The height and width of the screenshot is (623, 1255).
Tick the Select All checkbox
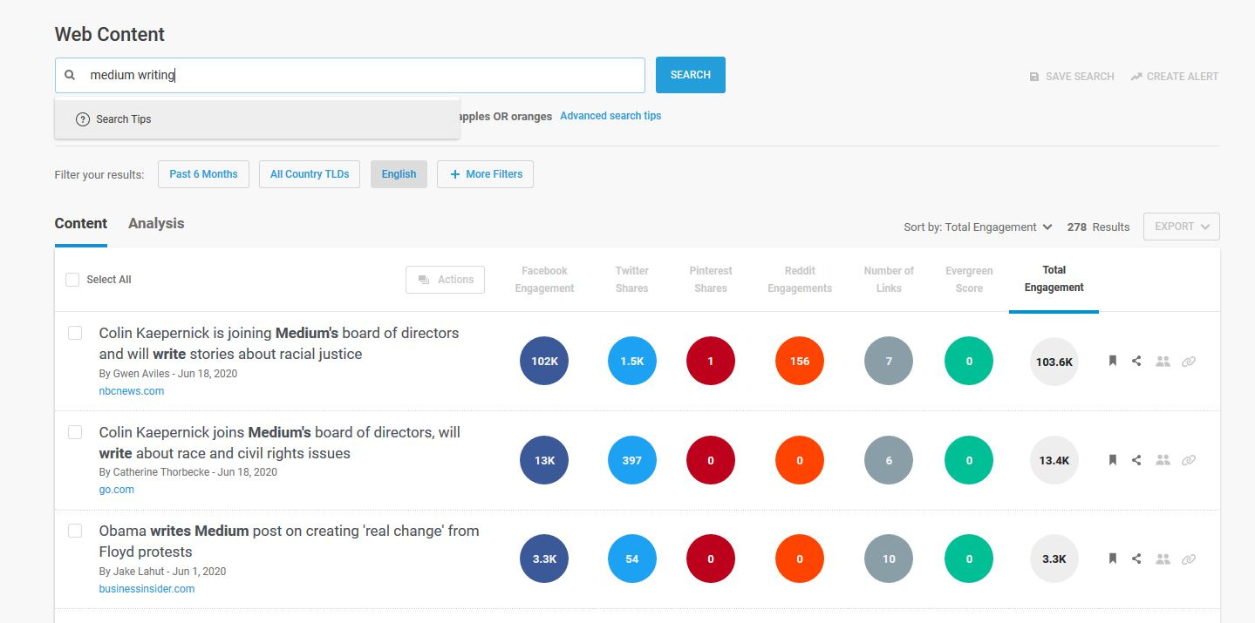(x=72, y=280)
